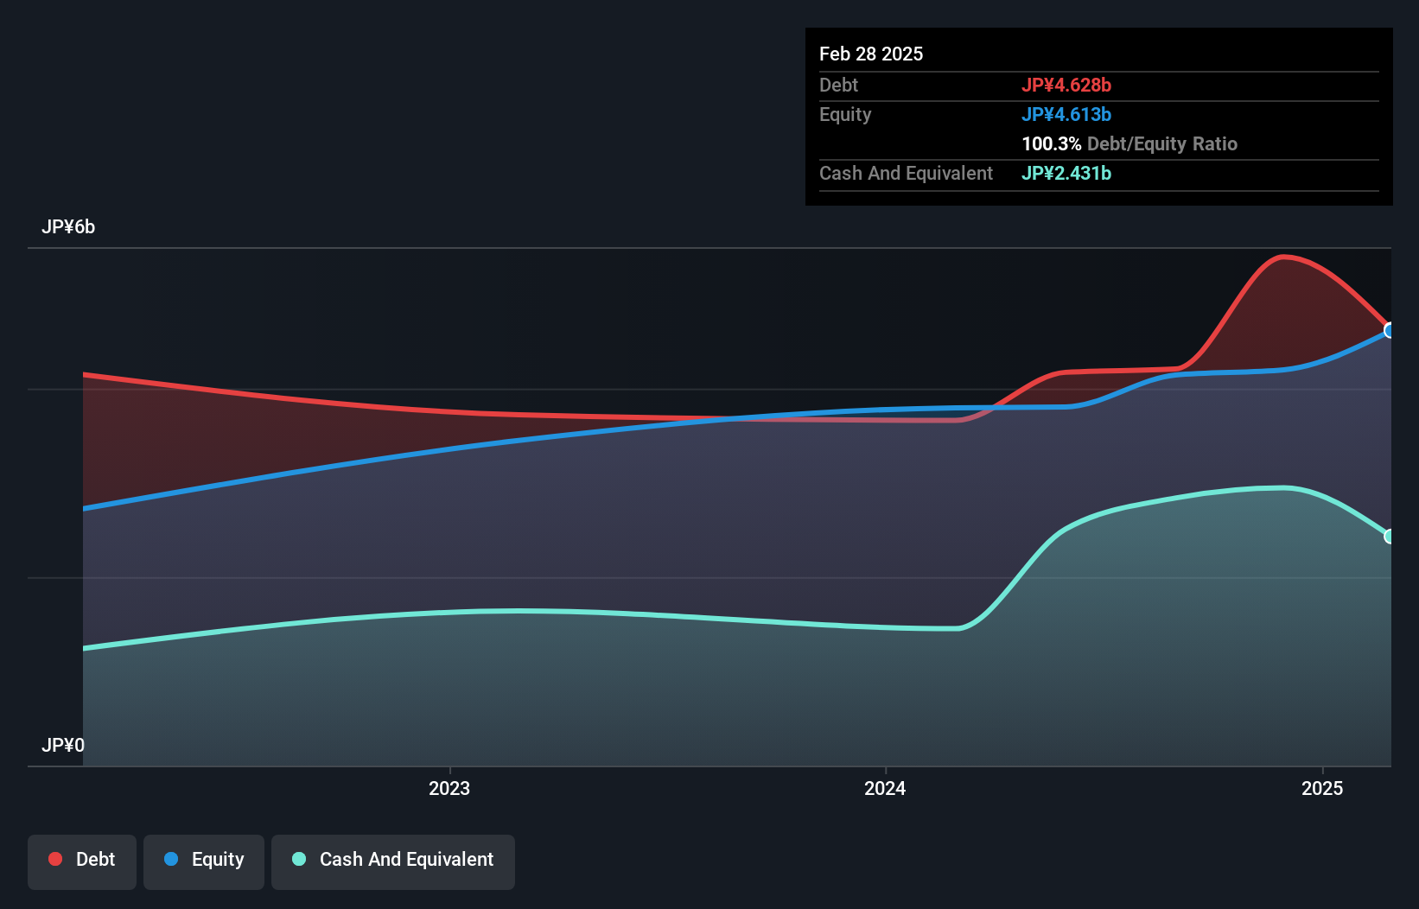Click the JP¥6b y-axis label

[x=68, y=227]
